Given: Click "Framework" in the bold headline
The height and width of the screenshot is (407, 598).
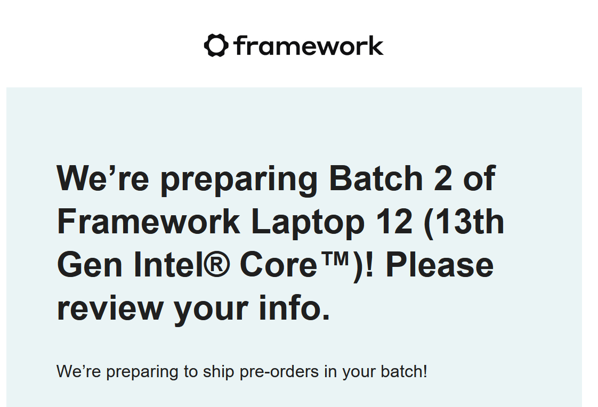Looking at the screenshot, I should pyautogui.click(x=149, y=222).
